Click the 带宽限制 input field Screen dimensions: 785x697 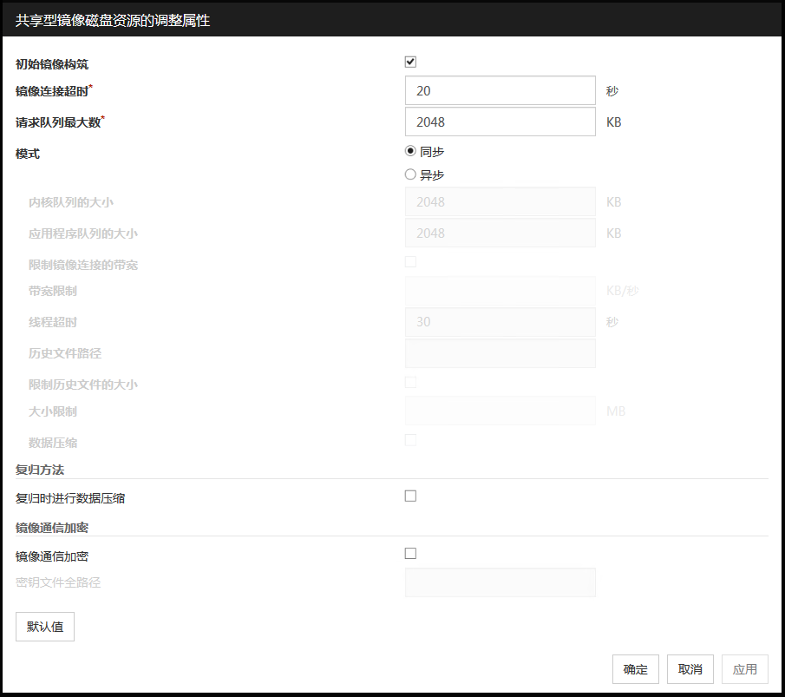pos(500,291)
